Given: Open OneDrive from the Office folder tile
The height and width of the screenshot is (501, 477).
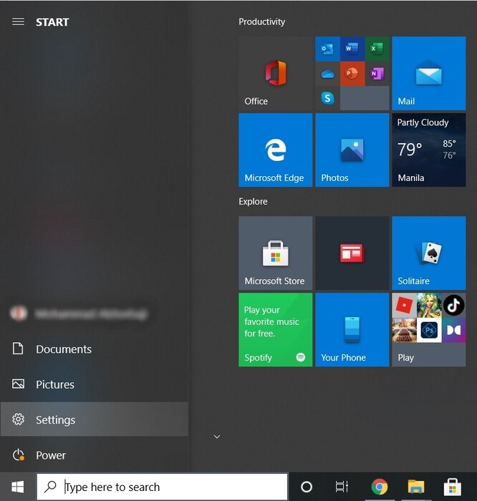Looking at the screenshot, I should point(327,74).
